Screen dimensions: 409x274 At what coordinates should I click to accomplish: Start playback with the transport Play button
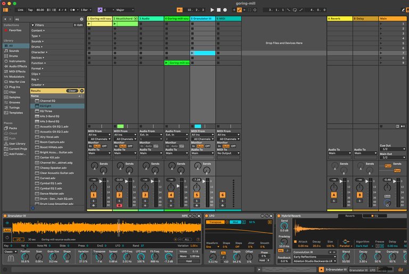(212, 10)
